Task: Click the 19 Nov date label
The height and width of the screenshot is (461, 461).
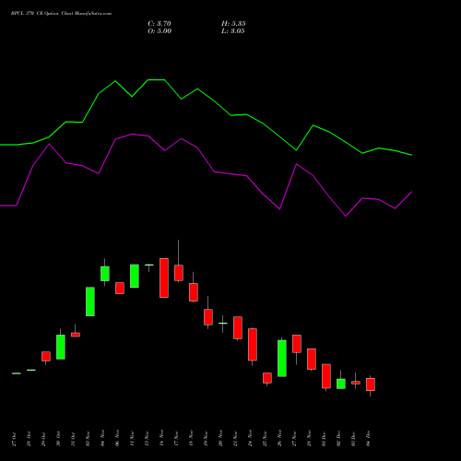Action: click(x=206, y=439)
